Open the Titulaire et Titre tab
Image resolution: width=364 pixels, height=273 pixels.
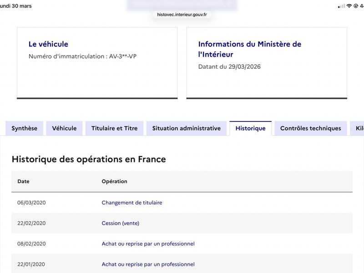coord(115,128)
